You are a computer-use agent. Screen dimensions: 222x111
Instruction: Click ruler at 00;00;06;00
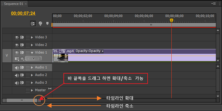(x=144, y=16)
